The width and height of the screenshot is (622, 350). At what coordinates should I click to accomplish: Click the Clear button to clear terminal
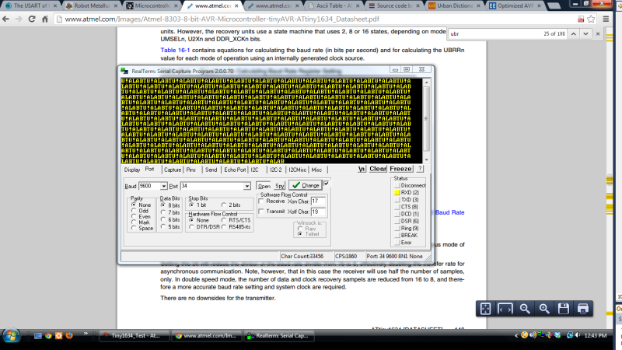pyautogui.click(x=378, y=169)
